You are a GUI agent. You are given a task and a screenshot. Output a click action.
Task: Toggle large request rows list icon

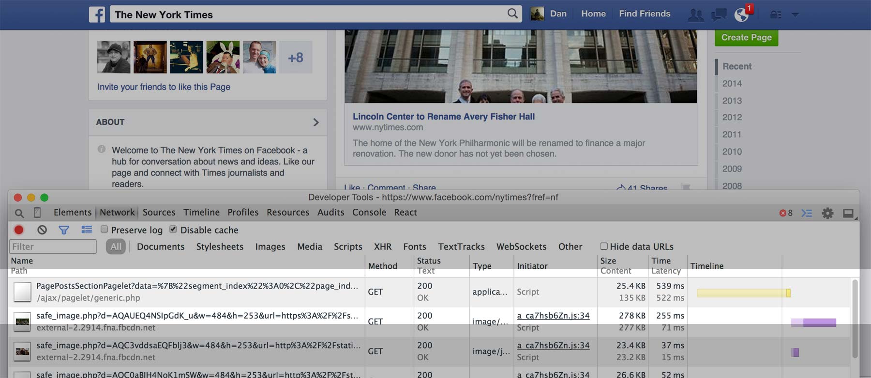(87, 230)
